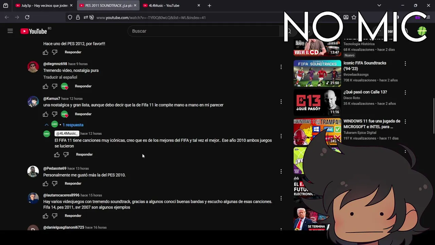Screen dimensions: 435x245
Task: Click Traducir al español link
Action: coord(60,77)
